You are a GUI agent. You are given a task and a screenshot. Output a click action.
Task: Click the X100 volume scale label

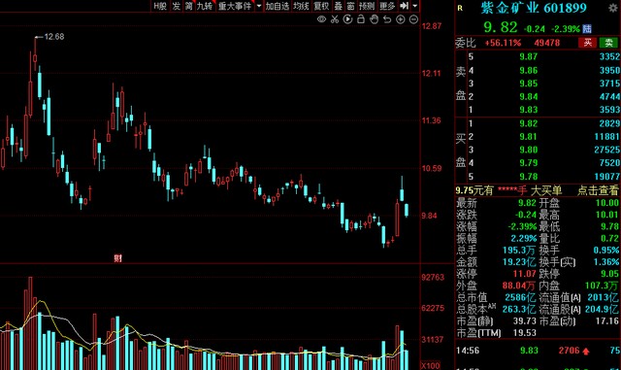point(430,366)
